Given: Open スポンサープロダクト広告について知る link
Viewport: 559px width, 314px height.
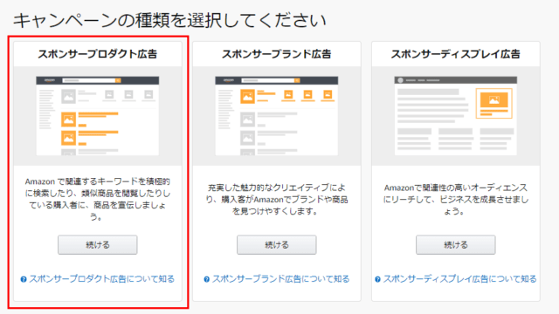Looking at the screenshot, I should 101,279.
